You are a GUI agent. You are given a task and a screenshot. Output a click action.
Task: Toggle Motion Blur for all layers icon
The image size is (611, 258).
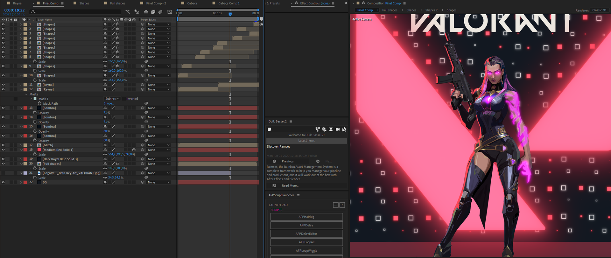160,12
